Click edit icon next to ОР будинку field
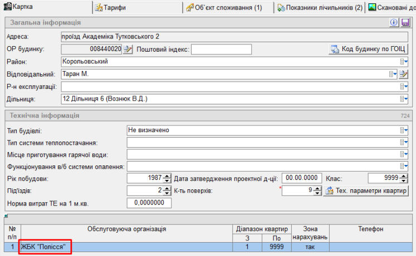 pos(128,49)
